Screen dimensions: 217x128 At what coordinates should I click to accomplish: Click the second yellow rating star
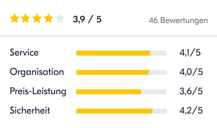[26, 18]
